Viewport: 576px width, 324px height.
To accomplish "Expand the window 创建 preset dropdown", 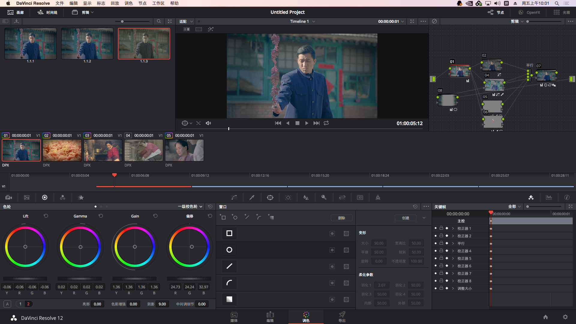I will 424,218.
